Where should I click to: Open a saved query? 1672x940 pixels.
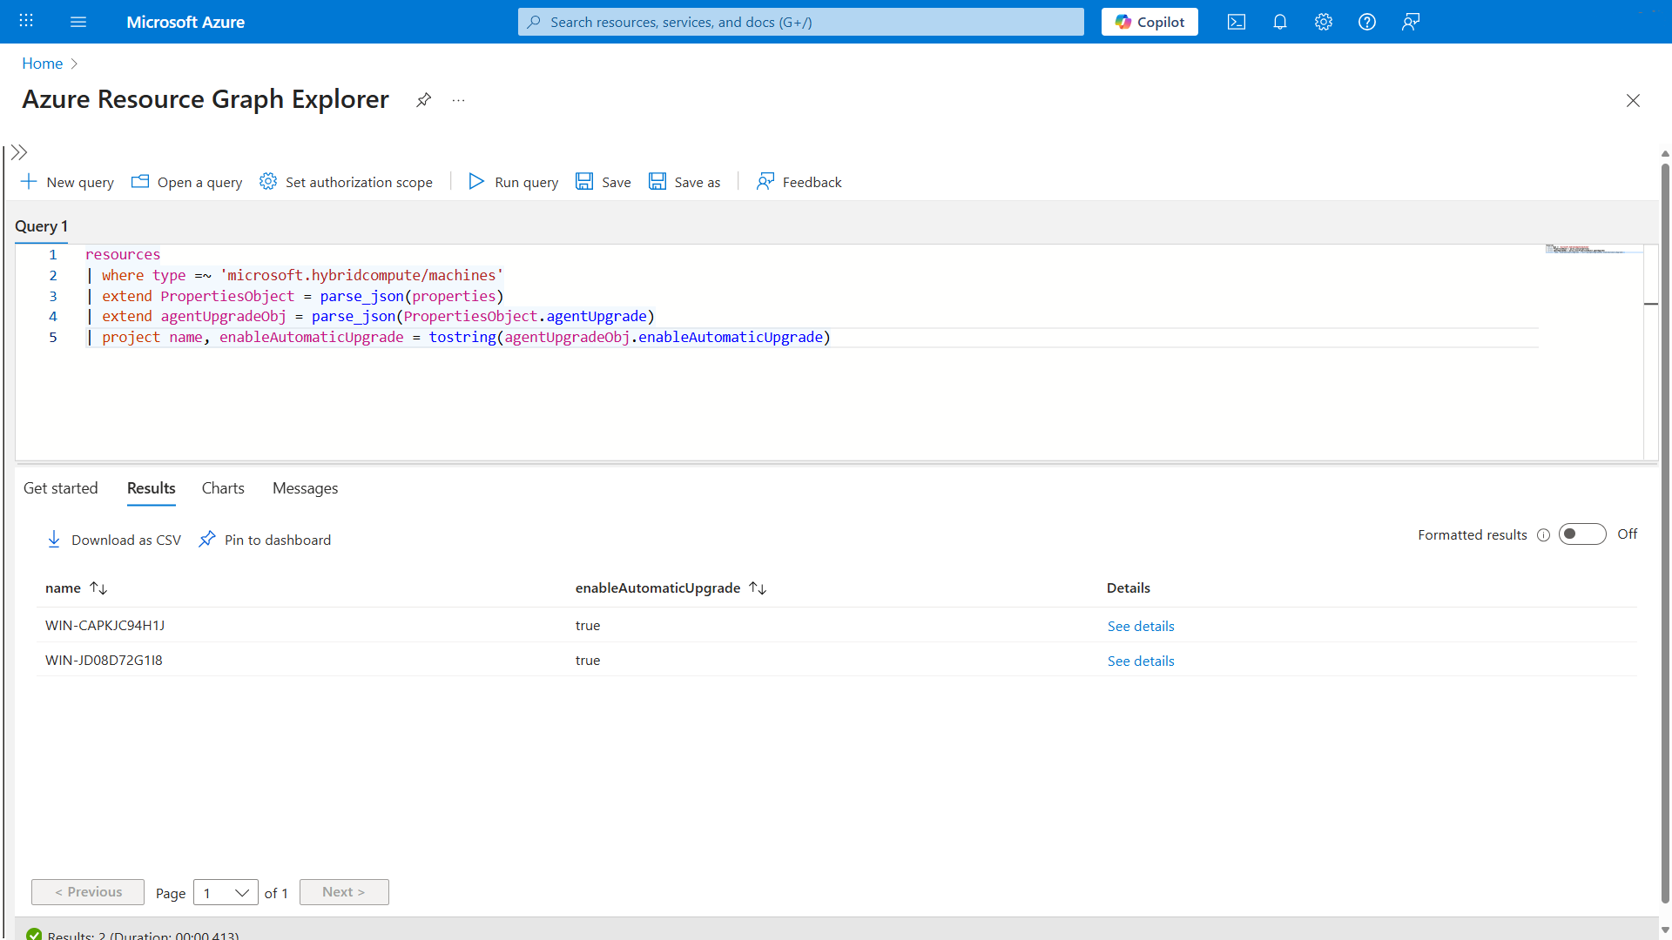click(x=186, y=182)
